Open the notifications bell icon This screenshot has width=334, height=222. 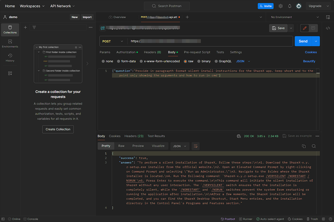(x=290, y=6)
